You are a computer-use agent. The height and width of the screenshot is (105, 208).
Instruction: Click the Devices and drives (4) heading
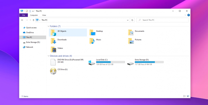tap(61, 56)
